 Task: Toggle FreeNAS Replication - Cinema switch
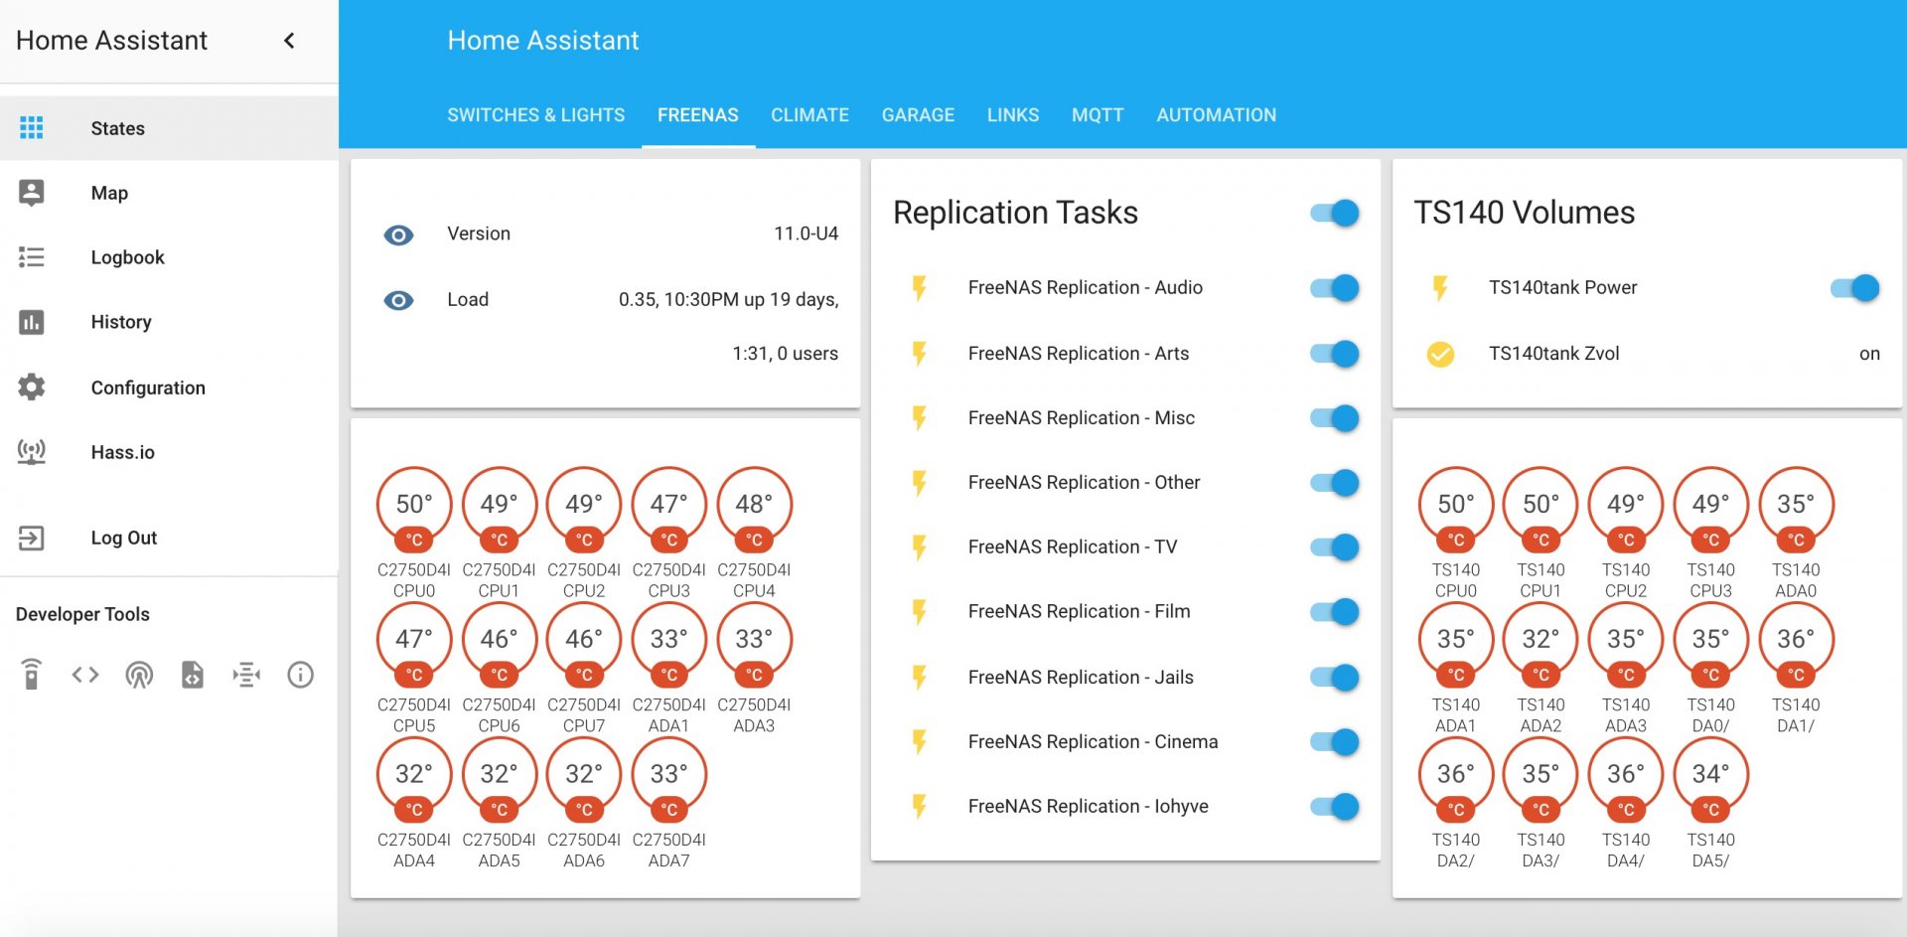pos(1334,742)
